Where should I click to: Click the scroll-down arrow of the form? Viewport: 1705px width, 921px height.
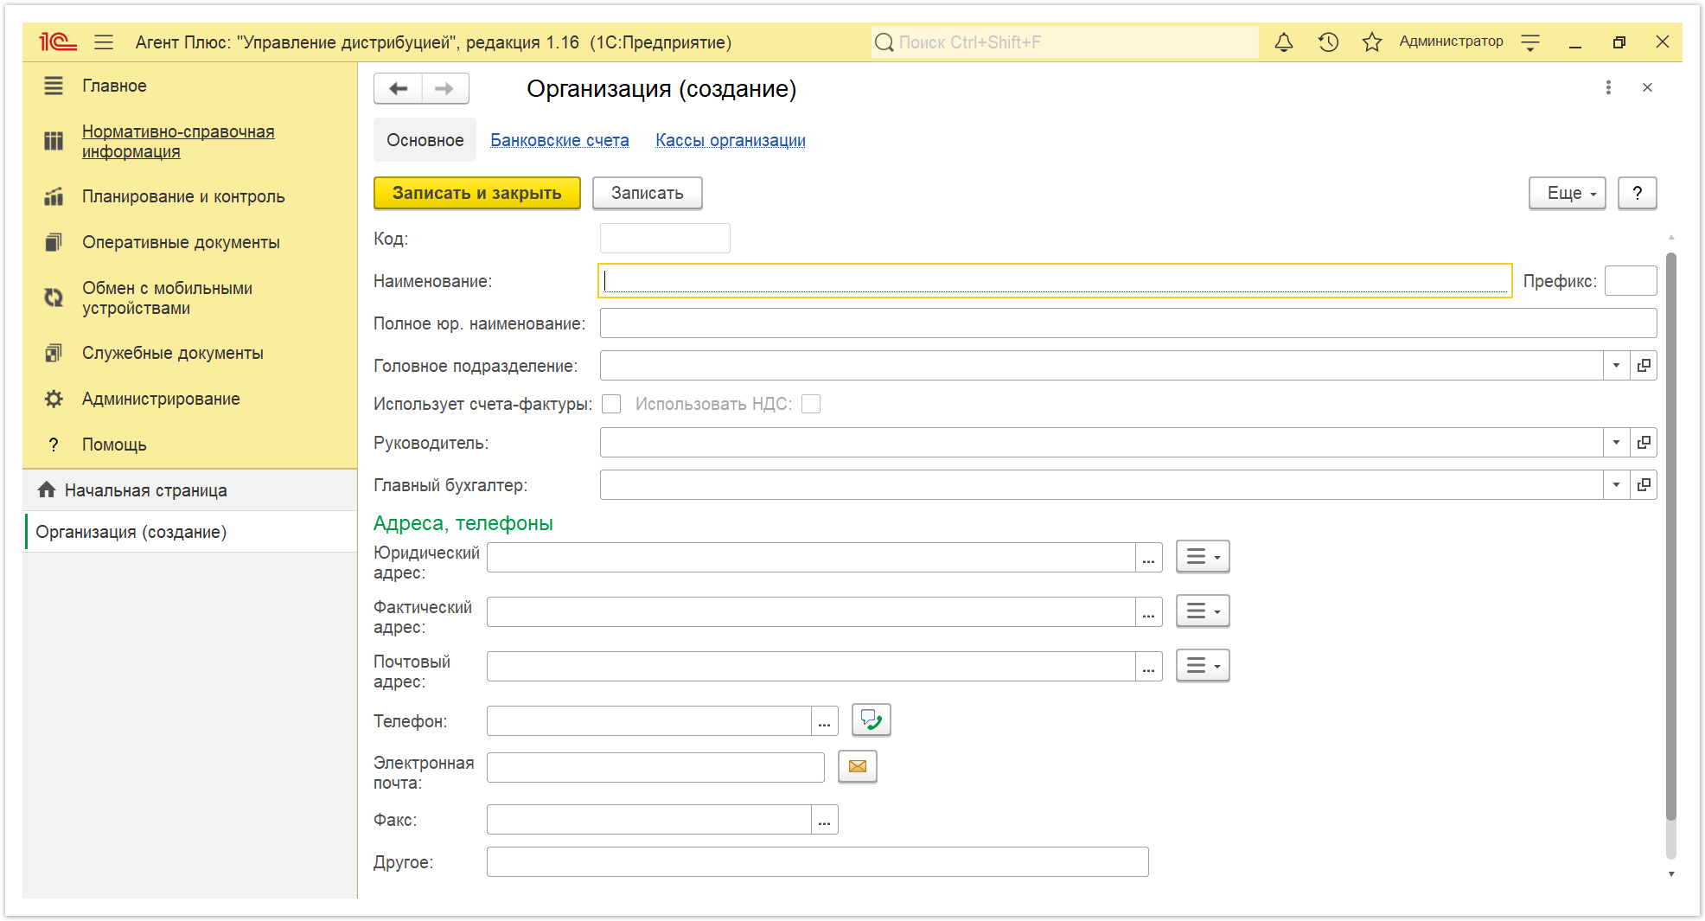pyautogui.click(x=1671, y=874)
